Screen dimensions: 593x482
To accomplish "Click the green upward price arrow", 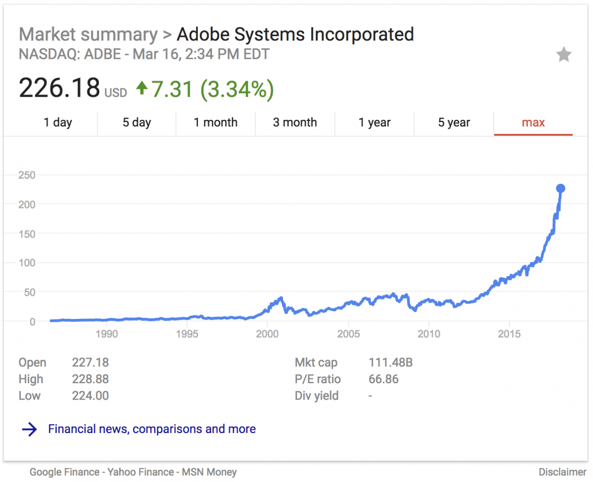I will (142, 88).
